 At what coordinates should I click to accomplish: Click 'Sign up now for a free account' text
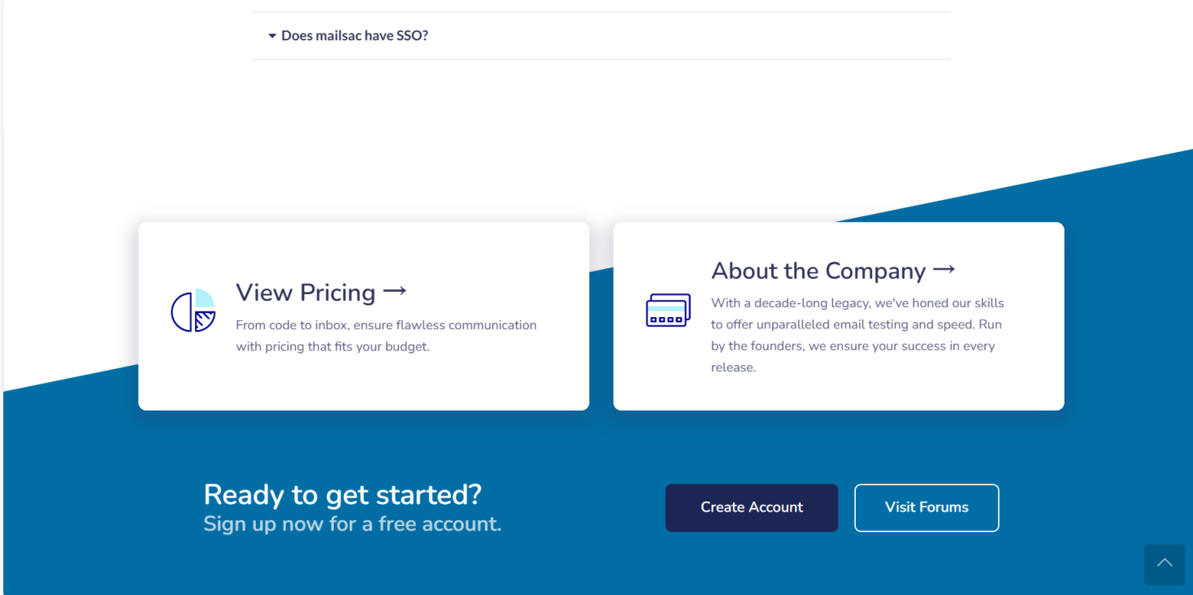click(x=352, y=524)
